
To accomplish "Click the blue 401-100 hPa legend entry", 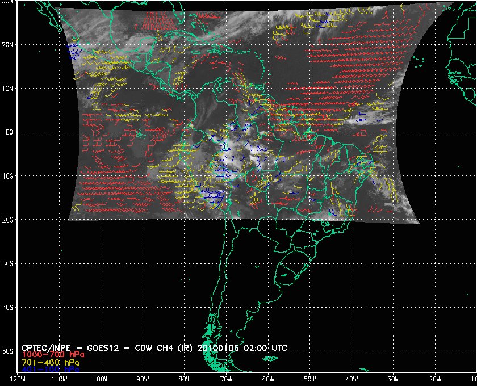I will (x=50, y=370).
